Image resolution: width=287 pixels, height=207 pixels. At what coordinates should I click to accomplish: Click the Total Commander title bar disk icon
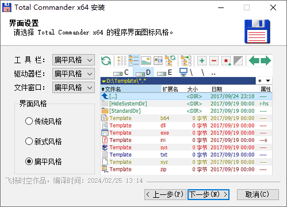coord(7,7)
